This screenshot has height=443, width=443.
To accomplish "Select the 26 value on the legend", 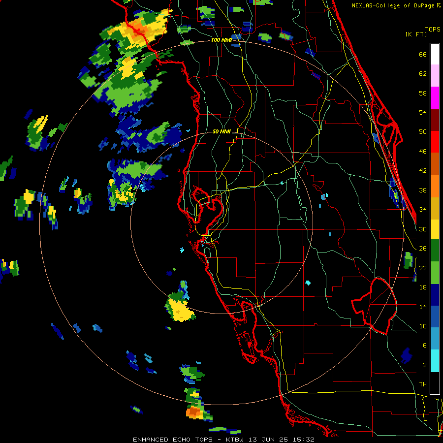I will (423, 249).
